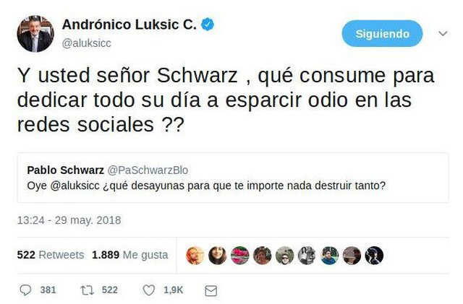The width and height of the screenshot is (463, 304).
Task: View the list of 522 Retweets
Action: 51,255
